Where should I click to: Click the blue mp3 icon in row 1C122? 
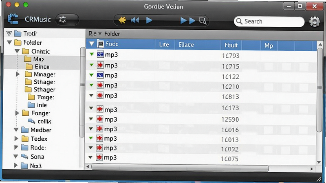point(100,75)
